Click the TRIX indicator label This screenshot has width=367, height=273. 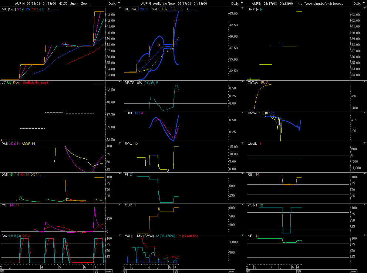point(128,113)
